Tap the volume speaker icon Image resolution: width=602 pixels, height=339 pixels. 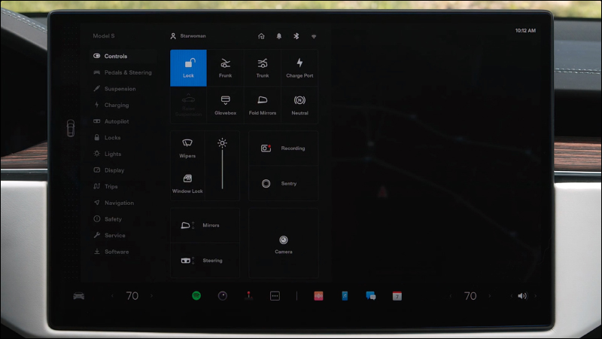pyautogui.click(x=521, y=296)
